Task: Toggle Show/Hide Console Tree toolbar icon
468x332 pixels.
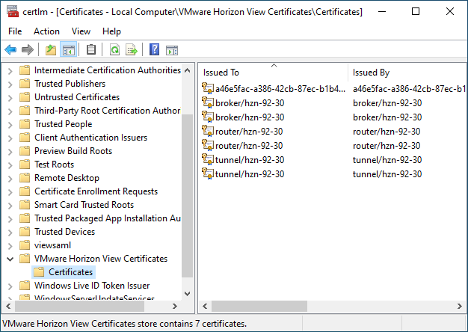Action: (69, 50)
